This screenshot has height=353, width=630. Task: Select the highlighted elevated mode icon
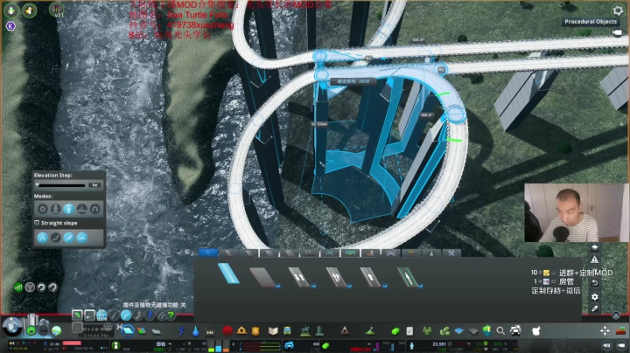point(69,209)
